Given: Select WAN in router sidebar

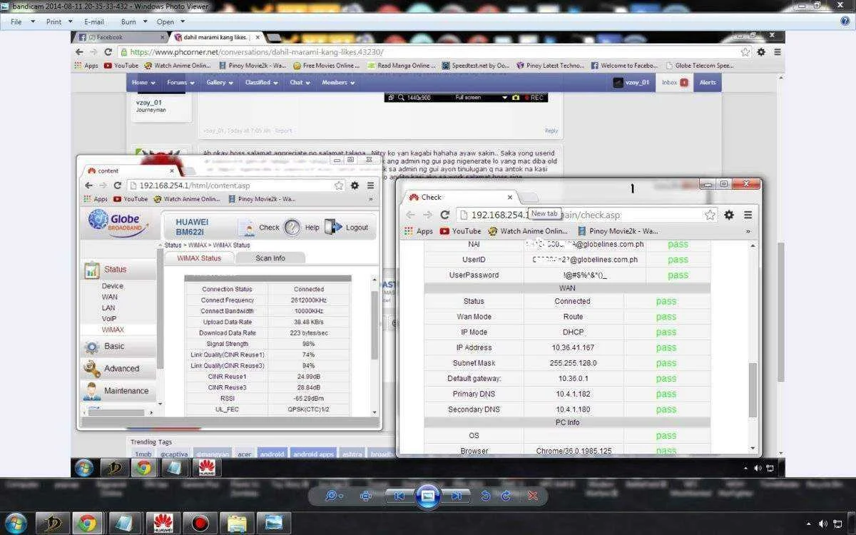Looking at the screenshot, I should pyautogui.click(x=109, y=297).
